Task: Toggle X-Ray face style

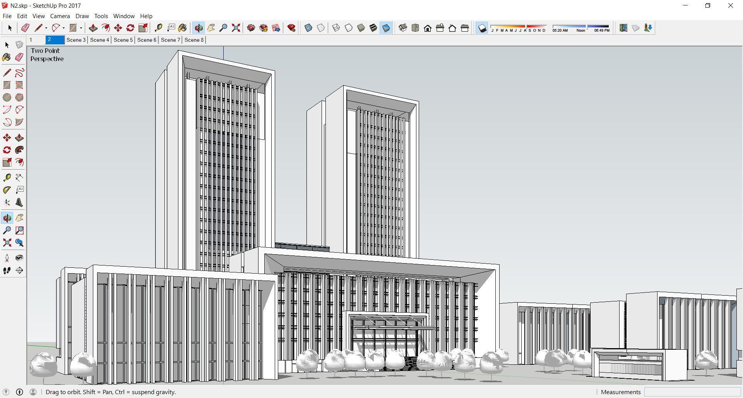Action: pyautogui.click(x=308, y=28)
